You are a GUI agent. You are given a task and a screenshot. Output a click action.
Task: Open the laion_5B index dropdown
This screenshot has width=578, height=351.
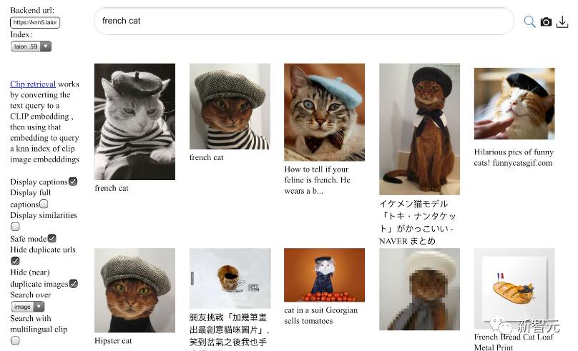(31, 46)
